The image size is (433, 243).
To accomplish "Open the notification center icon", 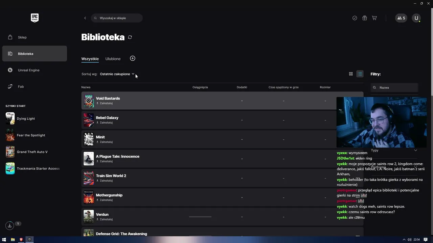I will pyautogui.click(x=426, y=240).
